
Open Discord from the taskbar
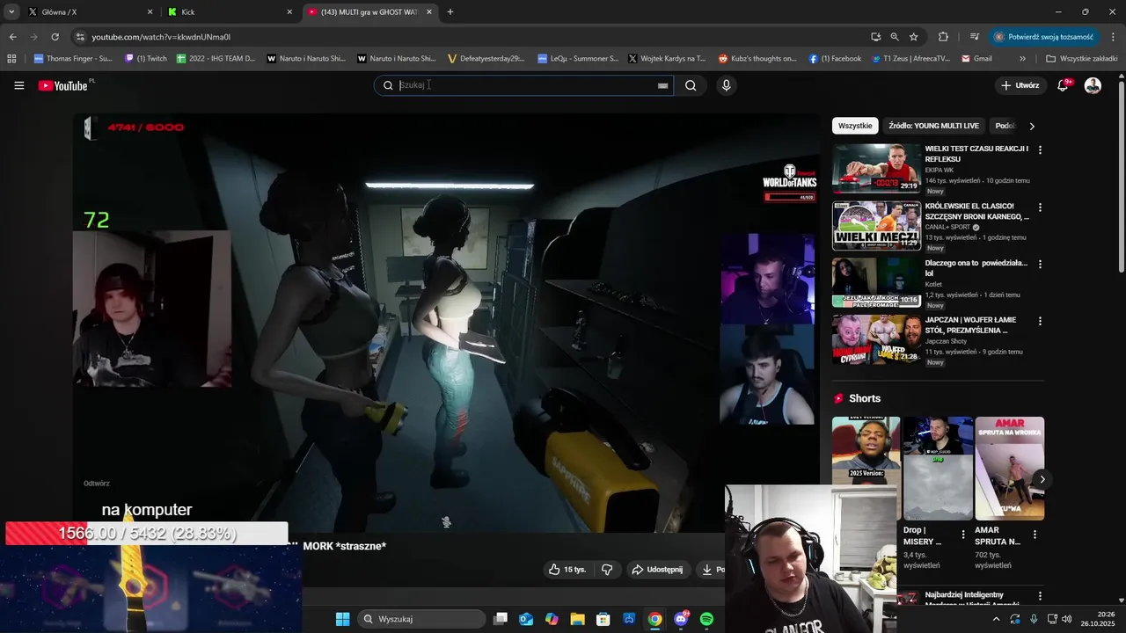point(681,619)
